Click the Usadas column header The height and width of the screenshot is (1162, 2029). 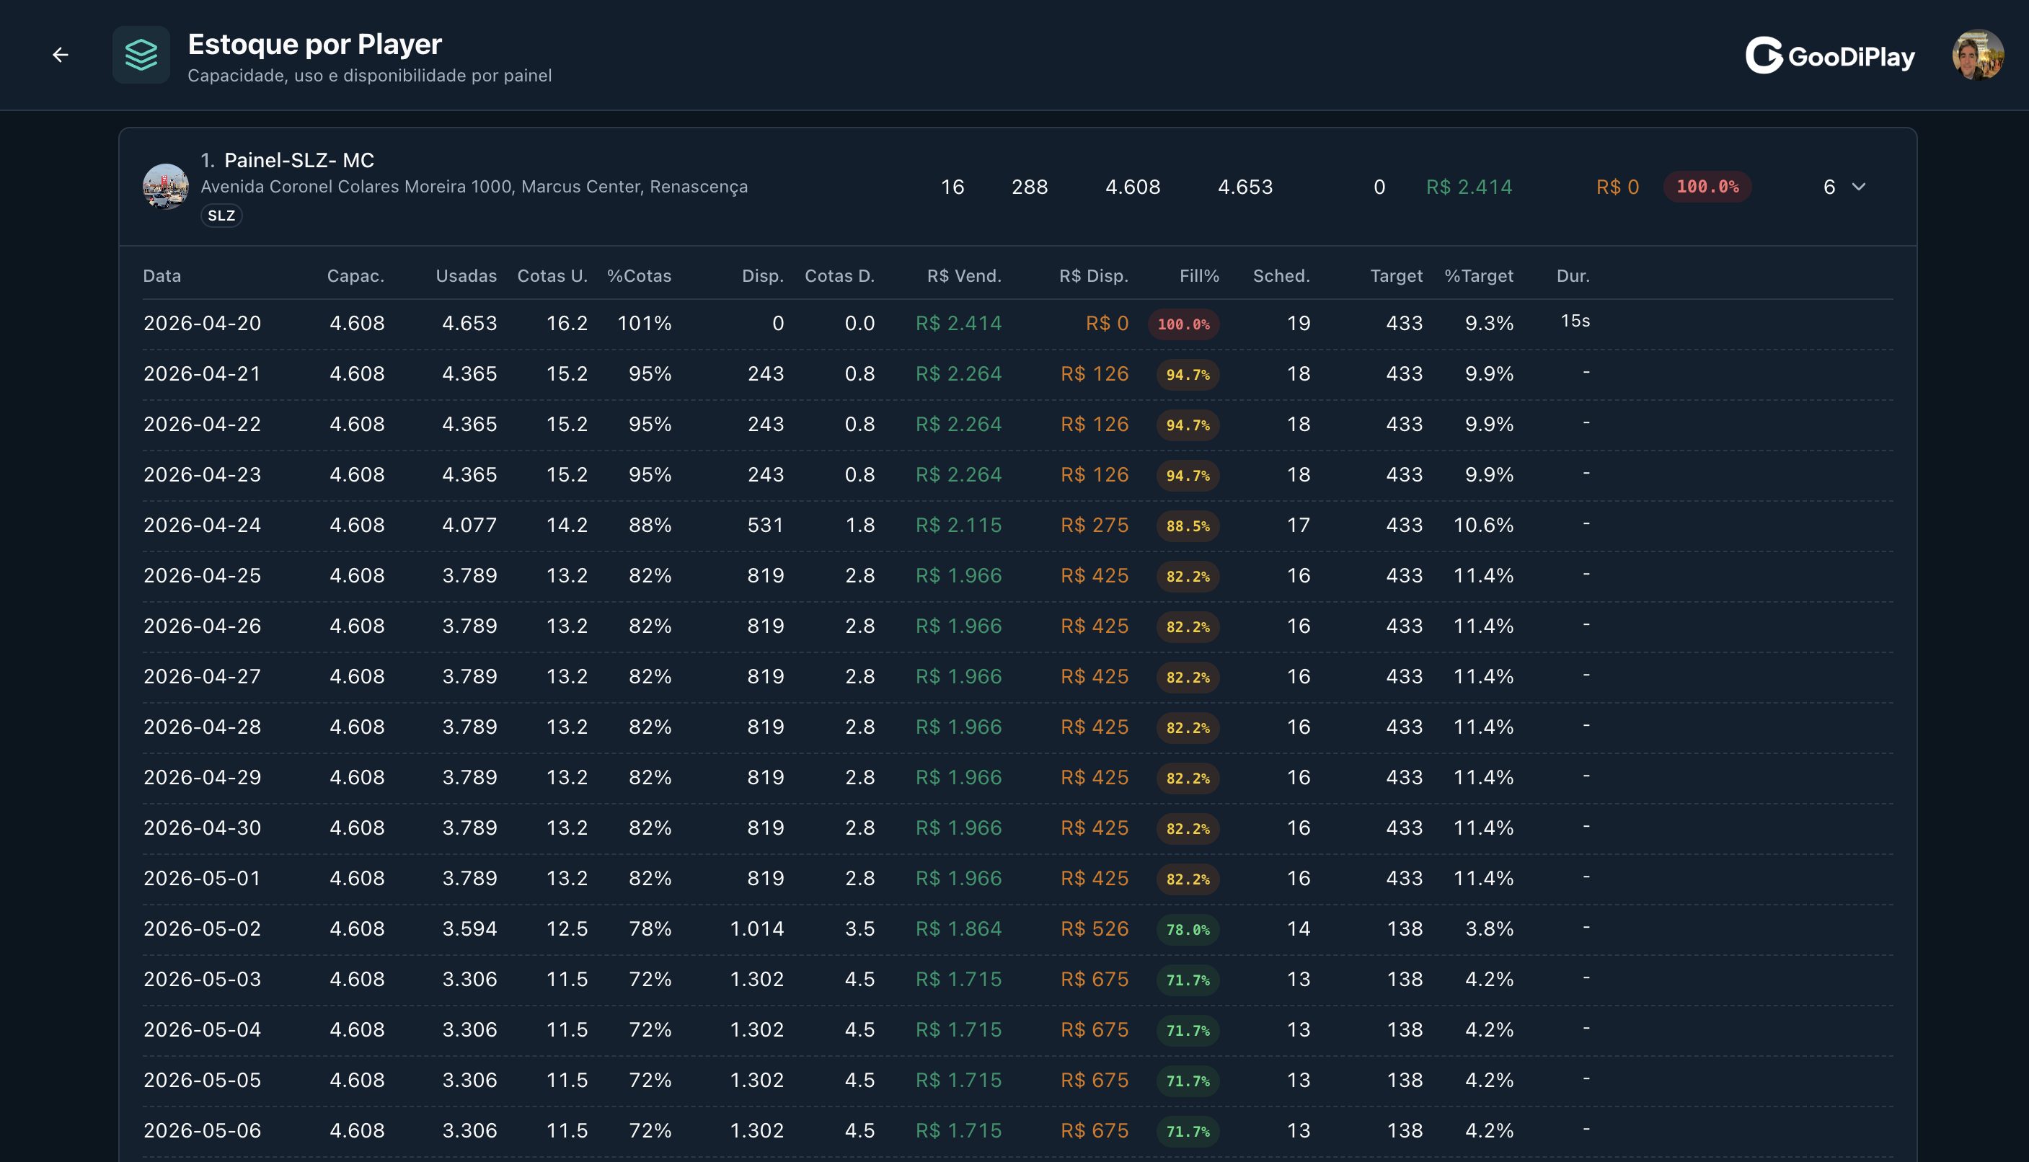tap(466, 276)
